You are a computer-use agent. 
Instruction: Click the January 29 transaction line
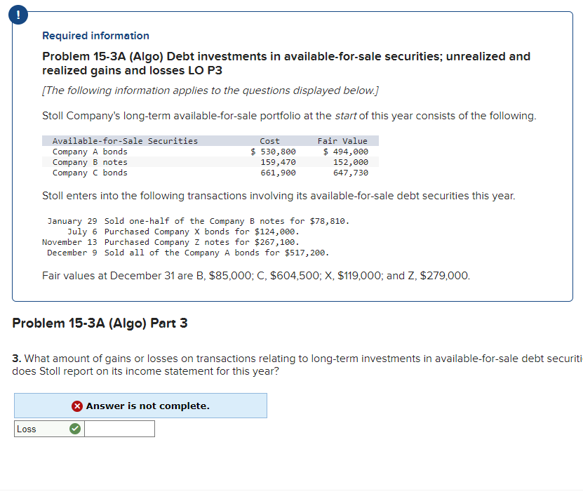pyautogui.click(x=199, y=221)
